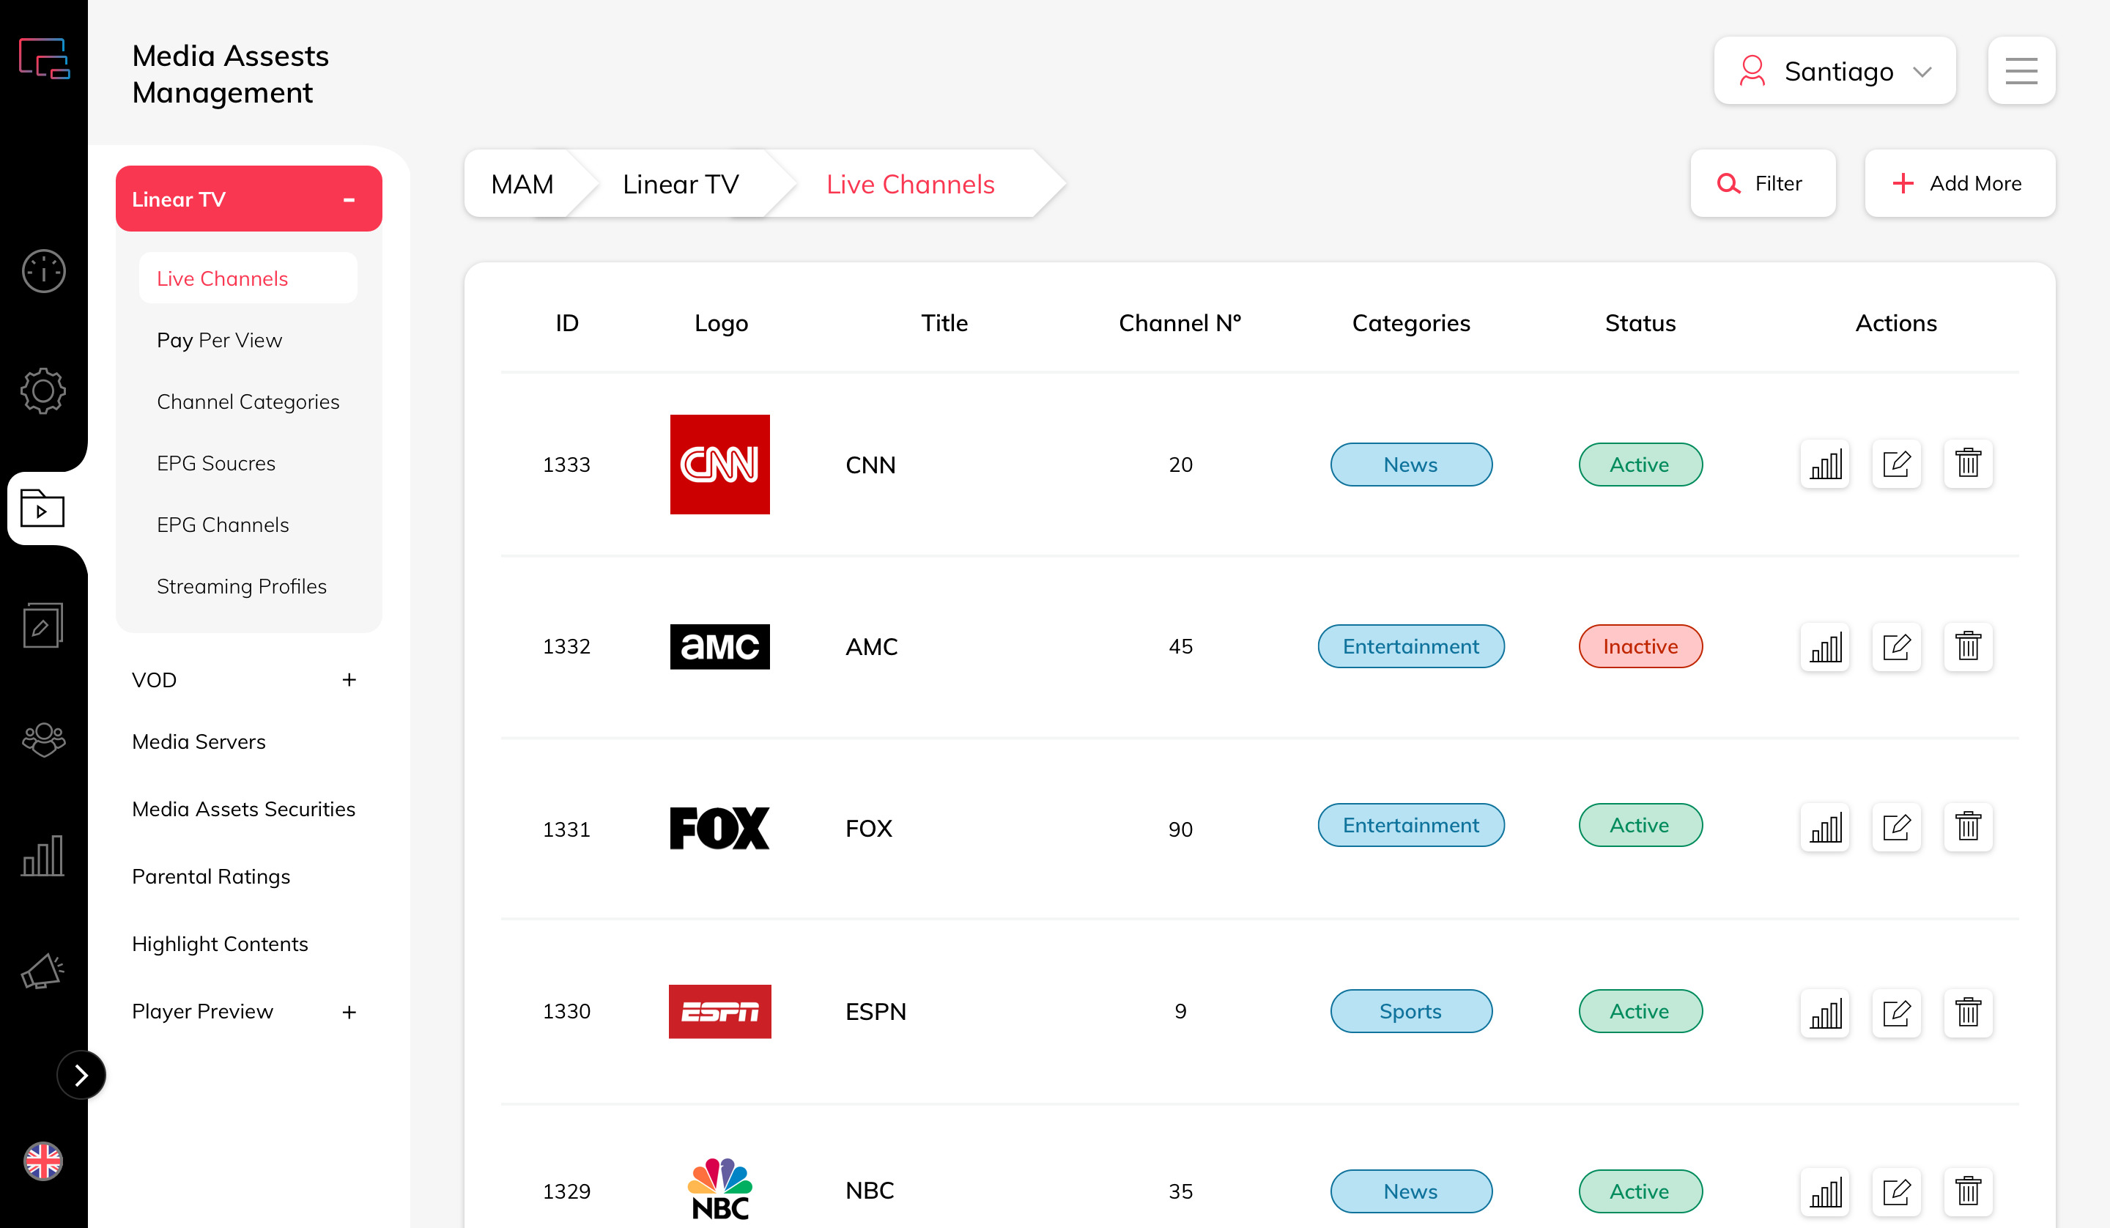The width and height of the screenshot is (2110, 1228).
Task: Open users group icon in sidebar
Action: coord(43,739)
